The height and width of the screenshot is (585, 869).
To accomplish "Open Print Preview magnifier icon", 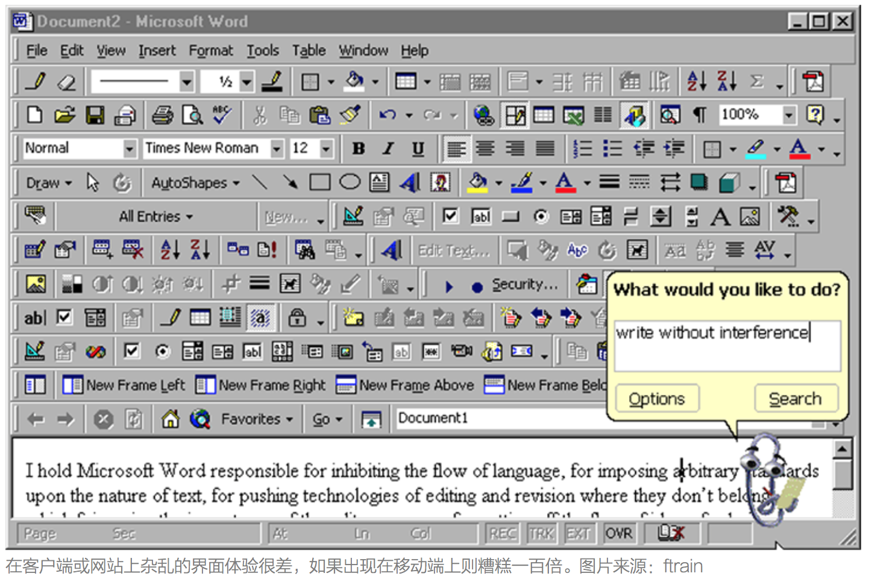I will 192,114.
